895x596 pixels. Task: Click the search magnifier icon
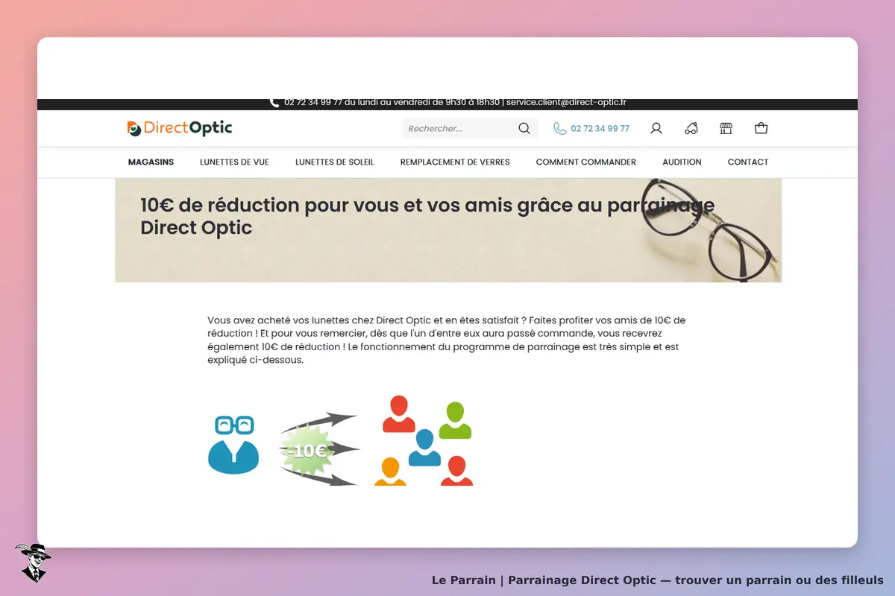524,129
